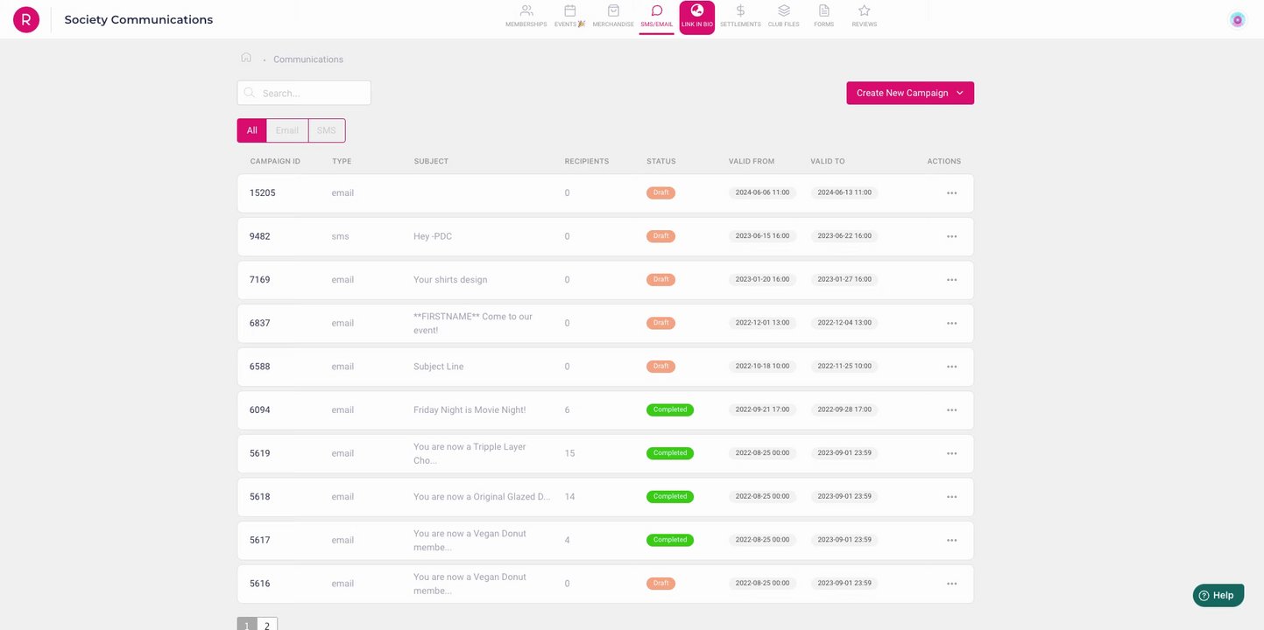This screenshot has height=630, width=1264.
Task: Click campaign ID 5617
Action: 260,541
